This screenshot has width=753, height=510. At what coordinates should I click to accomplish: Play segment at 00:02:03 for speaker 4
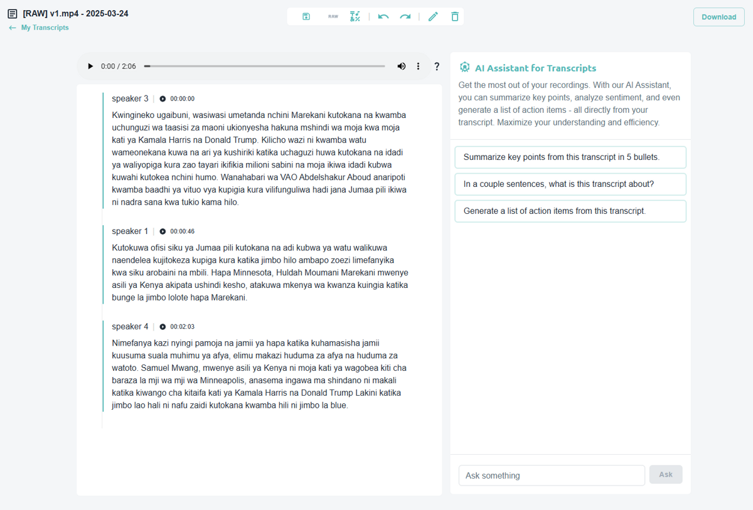coord(163,327)
